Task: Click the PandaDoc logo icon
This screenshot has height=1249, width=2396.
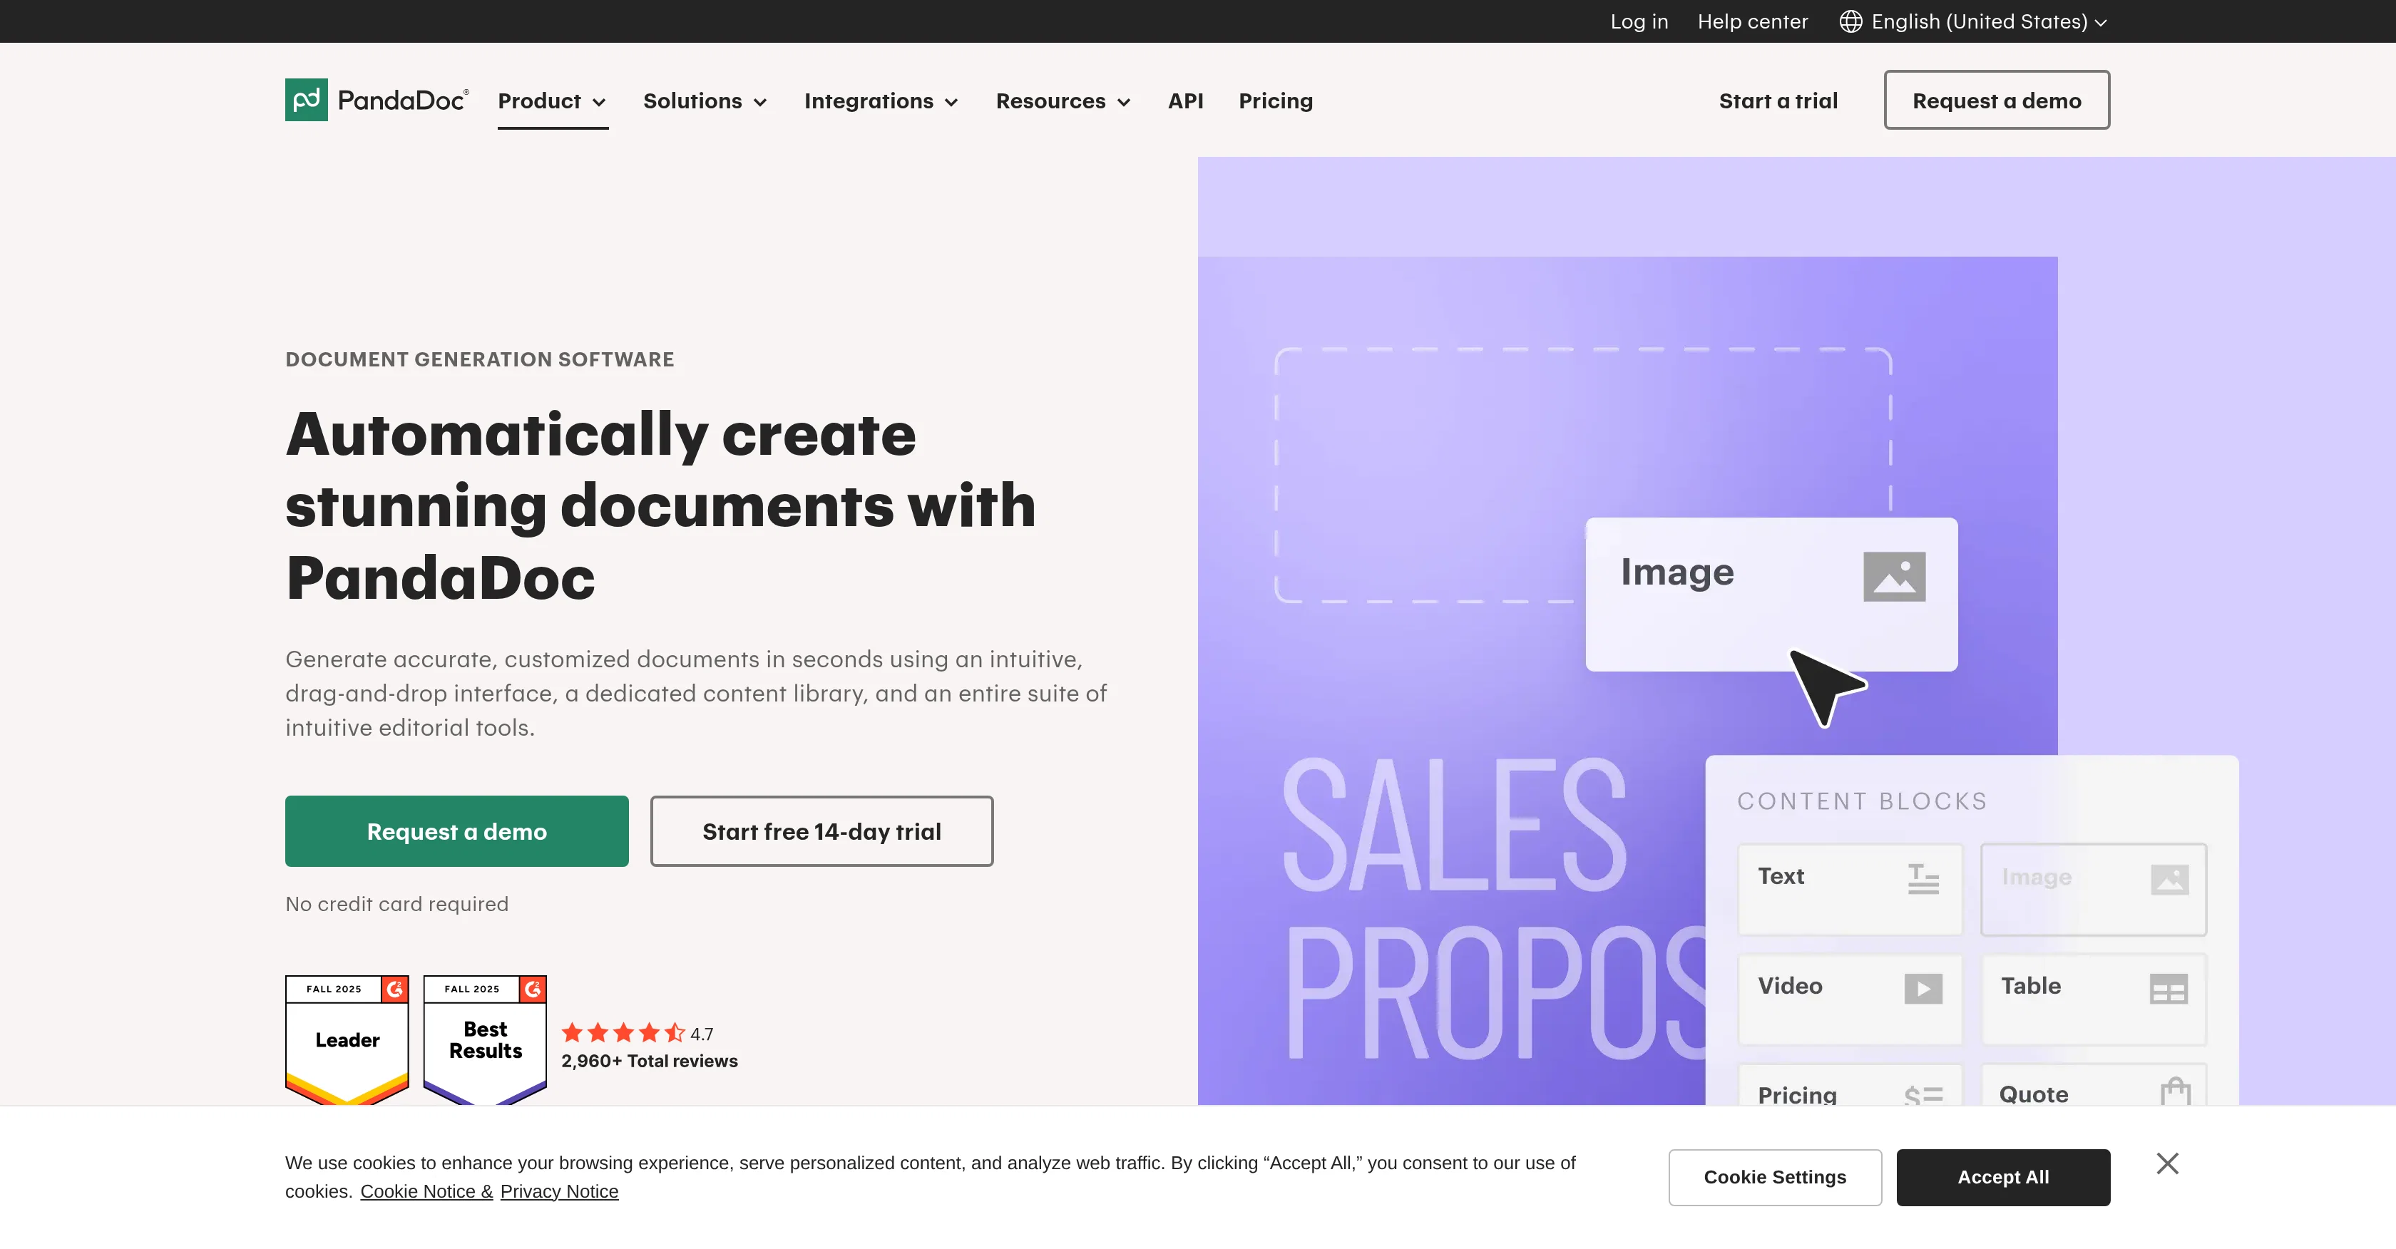Action: (x=306, y=100)
